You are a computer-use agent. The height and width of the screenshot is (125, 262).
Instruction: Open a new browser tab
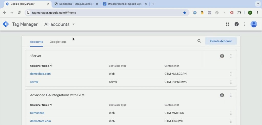coord(153,4)
